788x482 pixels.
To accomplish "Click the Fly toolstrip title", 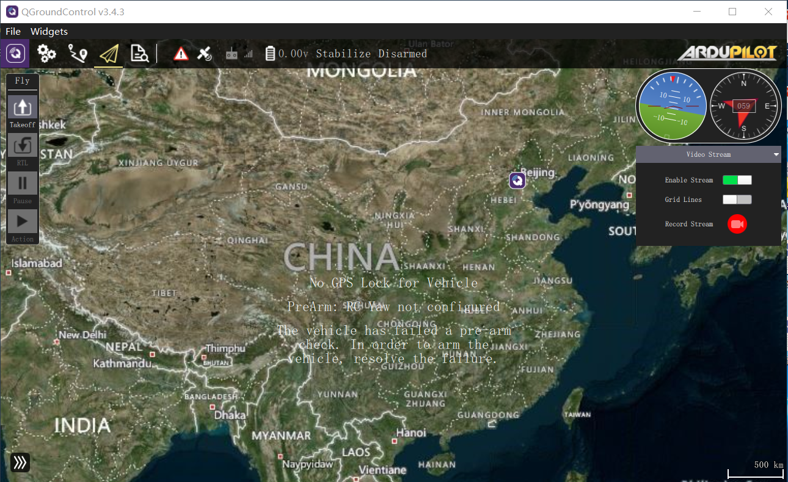I will point(23,81).
